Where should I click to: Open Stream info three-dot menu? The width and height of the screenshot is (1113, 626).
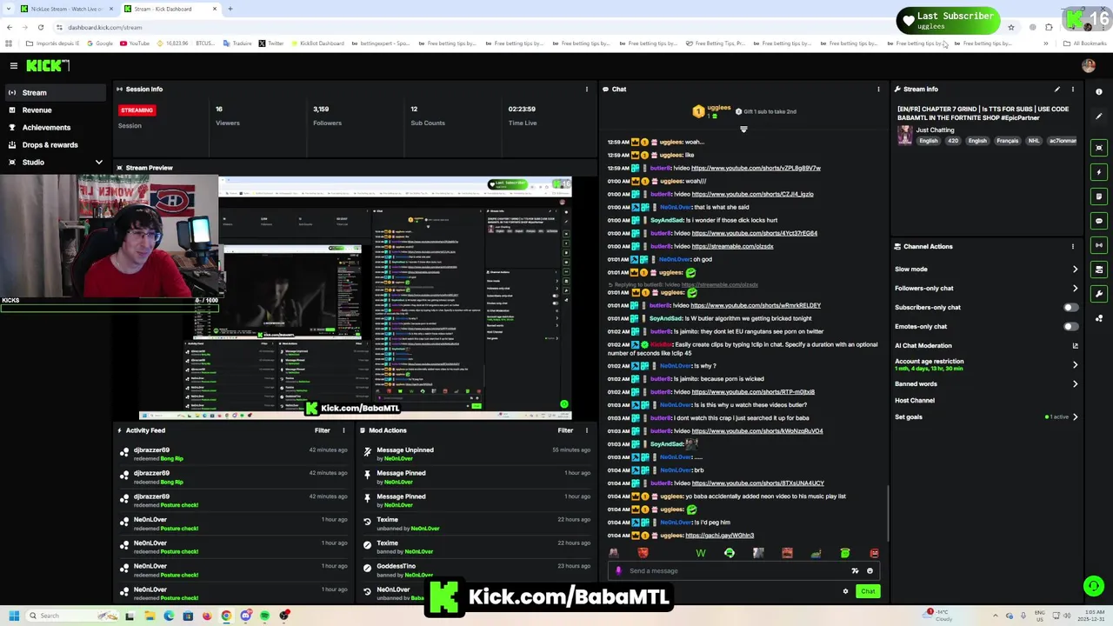(x=1072, y=89)
